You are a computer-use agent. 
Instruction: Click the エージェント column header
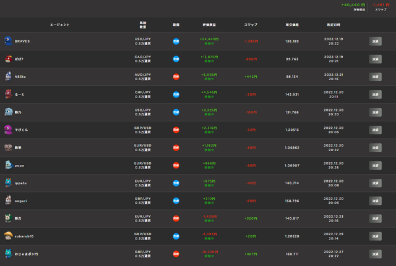tap(60, 25)
